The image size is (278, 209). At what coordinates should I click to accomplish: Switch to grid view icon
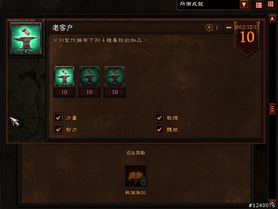click(271, 4)
